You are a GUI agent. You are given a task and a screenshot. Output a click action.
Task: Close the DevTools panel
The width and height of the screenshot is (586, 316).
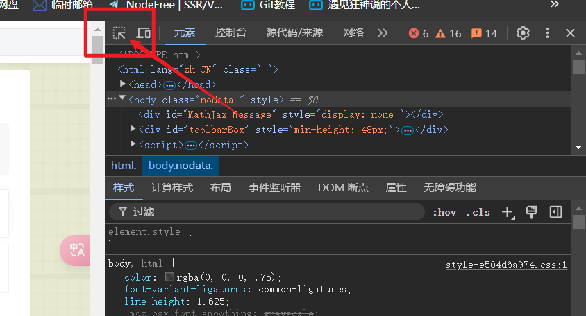pos(570,33)
